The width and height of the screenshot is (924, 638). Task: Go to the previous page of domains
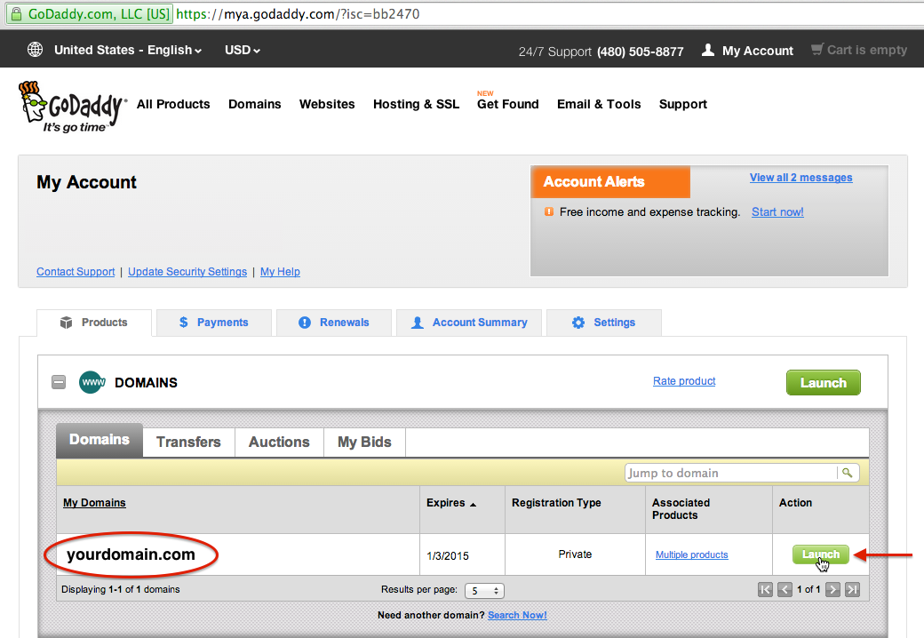tap(785, 589)
